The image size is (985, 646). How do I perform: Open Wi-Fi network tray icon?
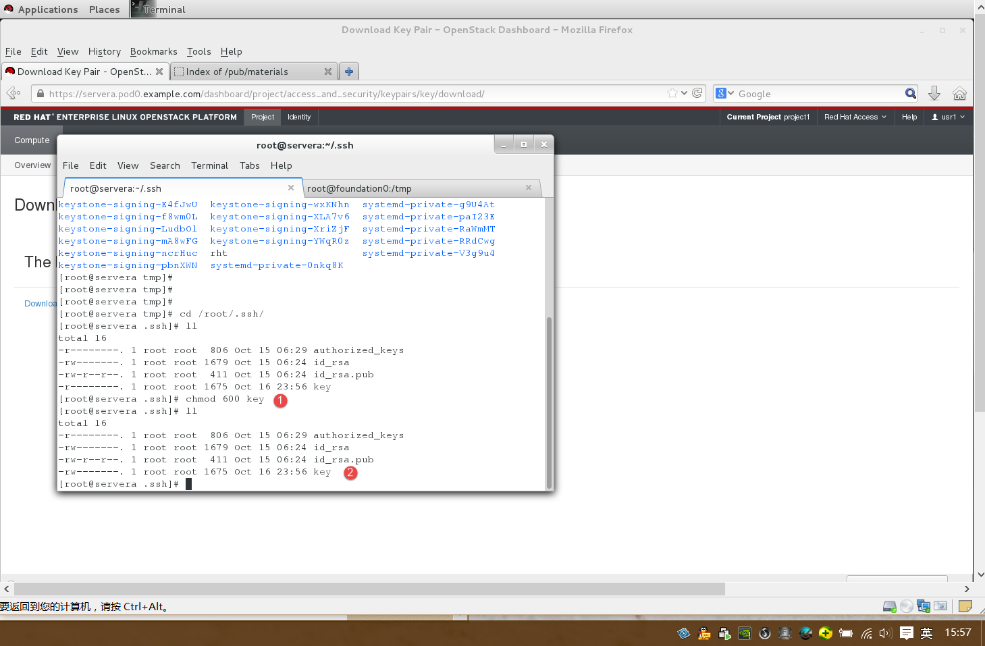point(866,633)
